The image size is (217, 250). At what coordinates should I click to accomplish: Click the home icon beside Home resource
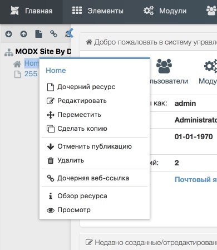[x=17, y=64]
